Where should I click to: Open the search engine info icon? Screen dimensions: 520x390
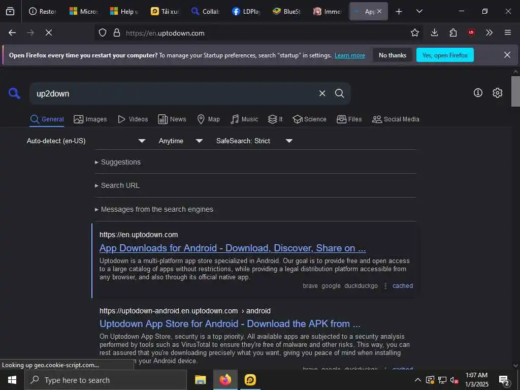click(x=478, y=93)
